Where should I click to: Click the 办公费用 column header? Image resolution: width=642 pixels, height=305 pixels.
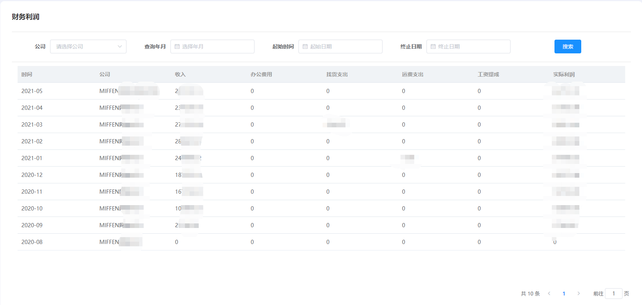pos(261,74)
